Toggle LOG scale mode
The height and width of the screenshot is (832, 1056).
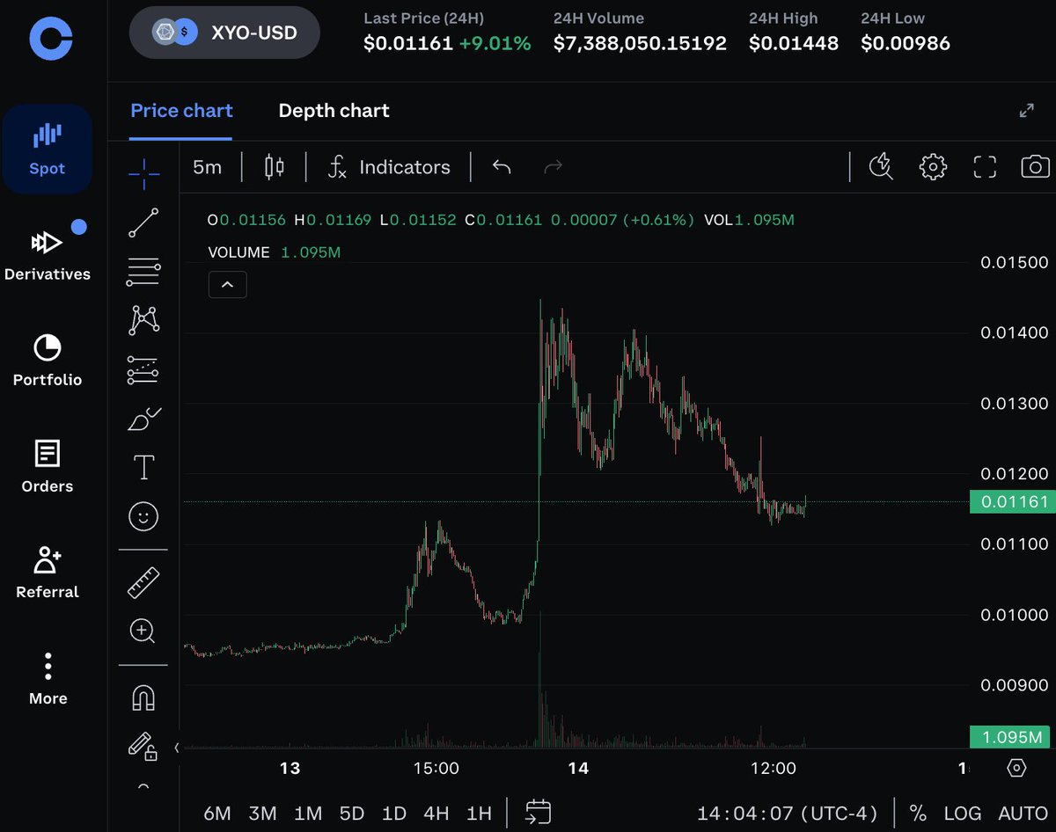coord(963,814)
